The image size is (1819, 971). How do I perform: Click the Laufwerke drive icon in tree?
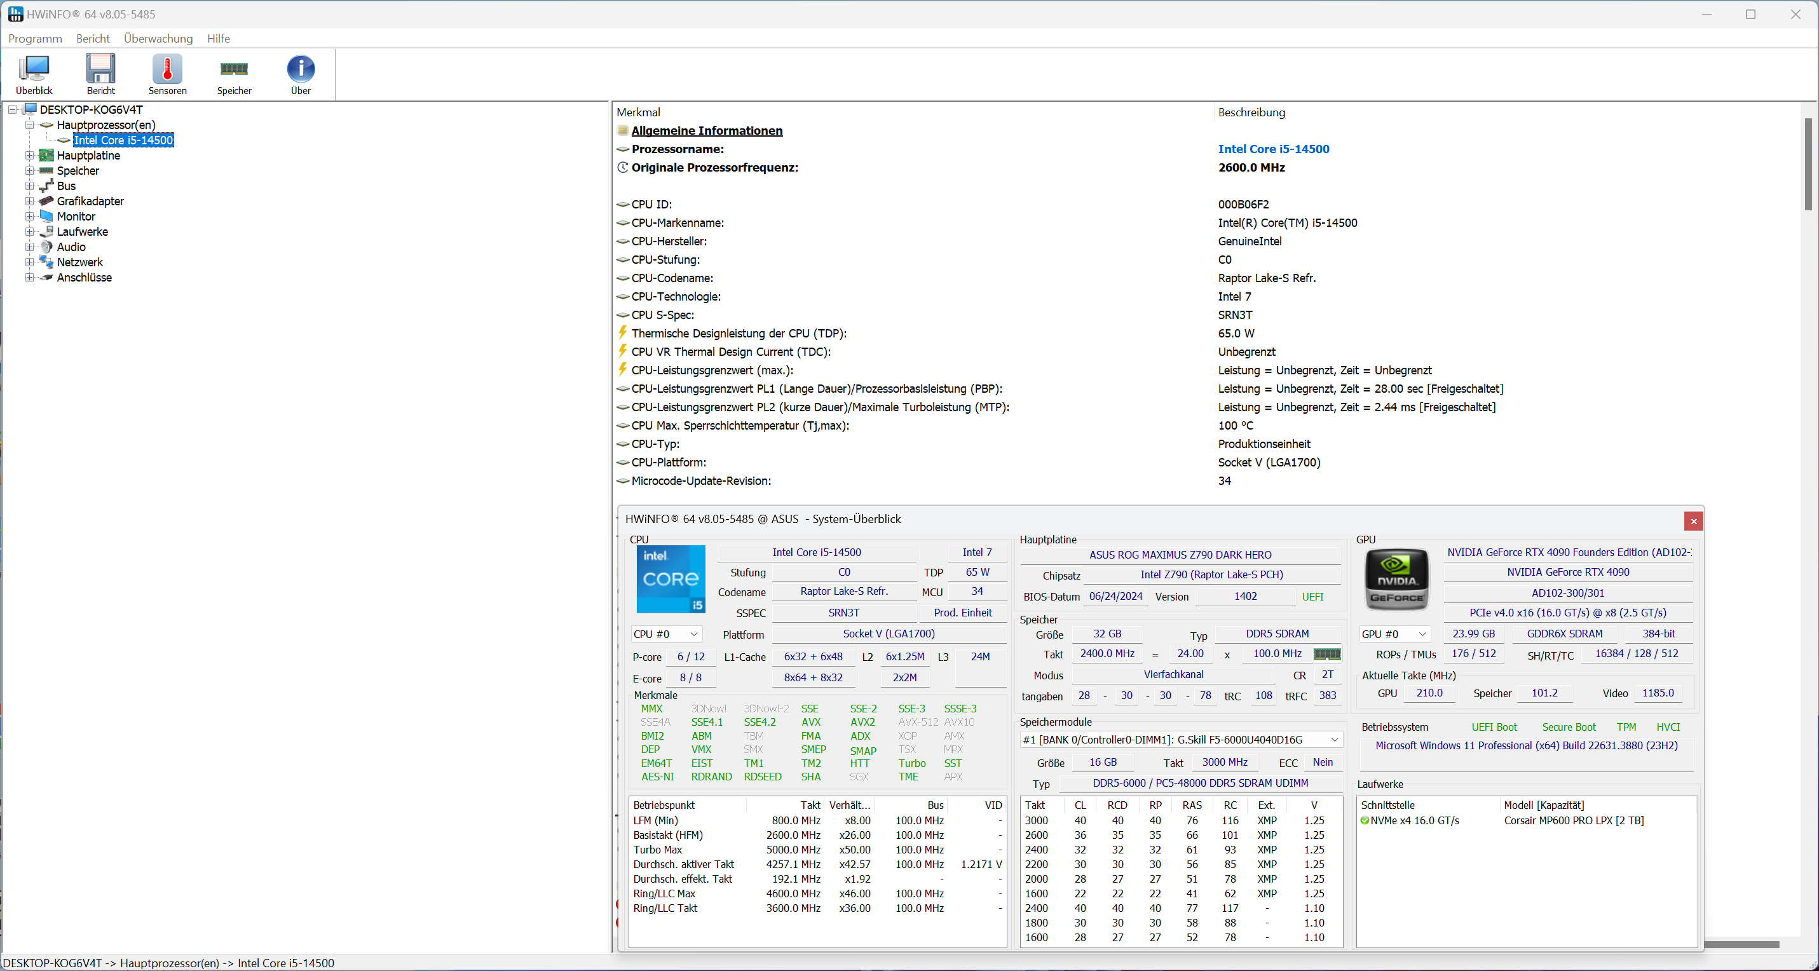click(46, 231)
